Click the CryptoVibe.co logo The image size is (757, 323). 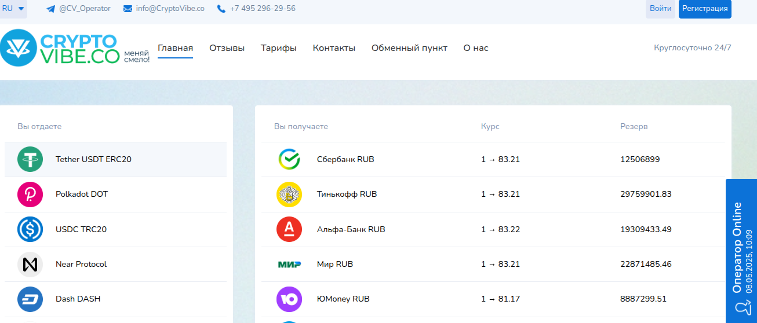[59, 48]
